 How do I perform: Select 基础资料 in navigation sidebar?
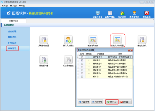(12, 37)
